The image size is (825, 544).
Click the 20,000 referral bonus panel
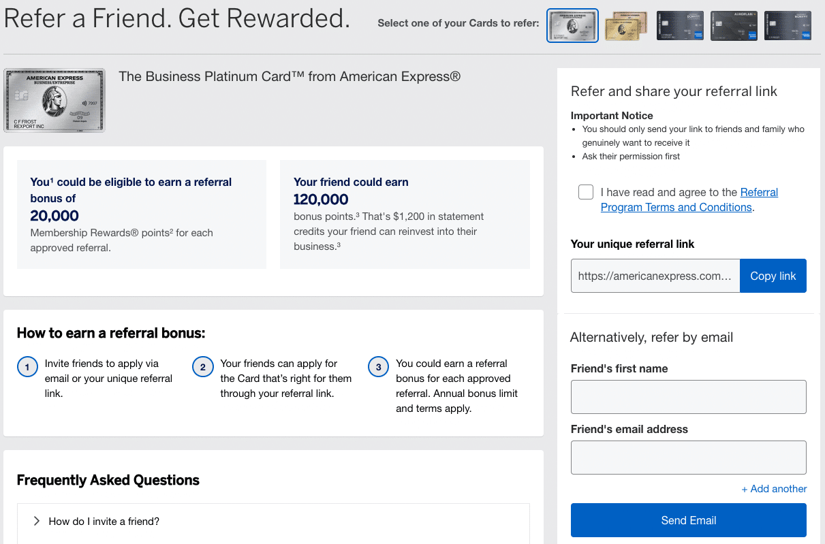[142, 214]
